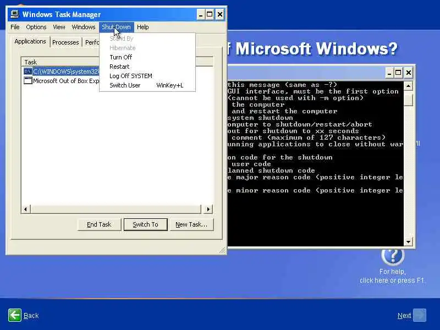Image resolution: width=440 pixels, height=330 pixels.
Task: Click the green Back arrow icon
Action: point(15,315)
